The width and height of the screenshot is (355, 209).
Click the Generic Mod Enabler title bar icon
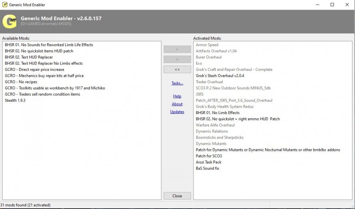[x=5, y=5]
